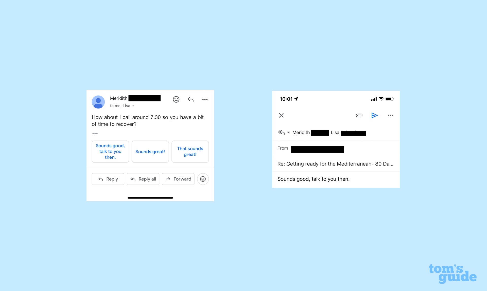Select Forward from desktop email toolbar
Viewport: 487px width, 291px height.
[179, 179]
